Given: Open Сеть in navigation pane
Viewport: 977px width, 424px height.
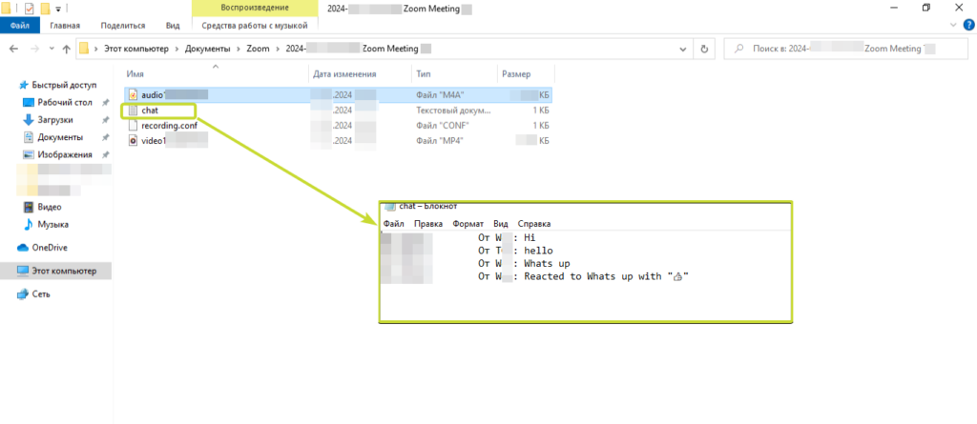Looking at the screenshot, I should (x=41, y=293).
